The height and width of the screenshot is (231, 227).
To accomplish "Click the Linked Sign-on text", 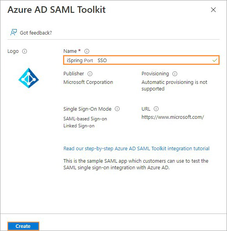I will click(x=79, y=126).
